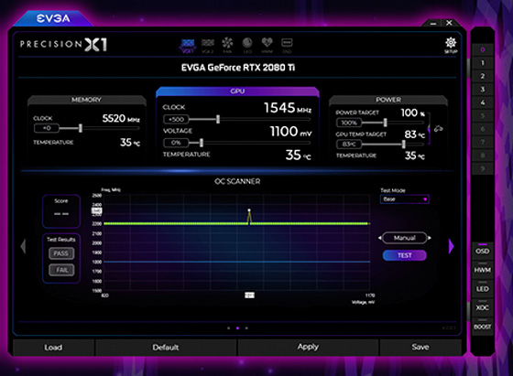Click the white curve point on OC graph
Image resolution: width=513 pixels, height=376 pixels.
tap(249, 210)
